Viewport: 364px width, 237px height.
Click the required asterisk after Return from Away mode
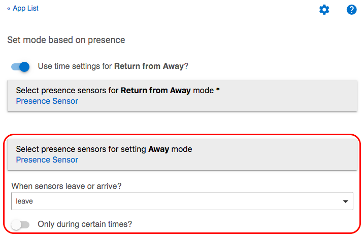click(218, 90)
